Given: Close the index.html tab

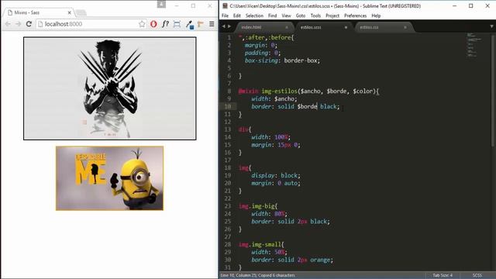Looking at the screenshot, I should [x=287, y=27].
